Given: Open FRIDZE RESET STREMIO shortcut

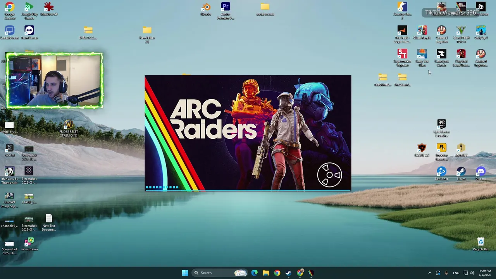Looking at the screenshot, I should (69, 129).
